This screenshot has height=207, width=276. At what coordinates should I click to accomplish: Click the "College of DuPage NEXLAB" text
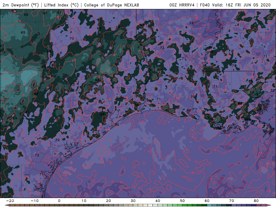click(x=111, y=5)
